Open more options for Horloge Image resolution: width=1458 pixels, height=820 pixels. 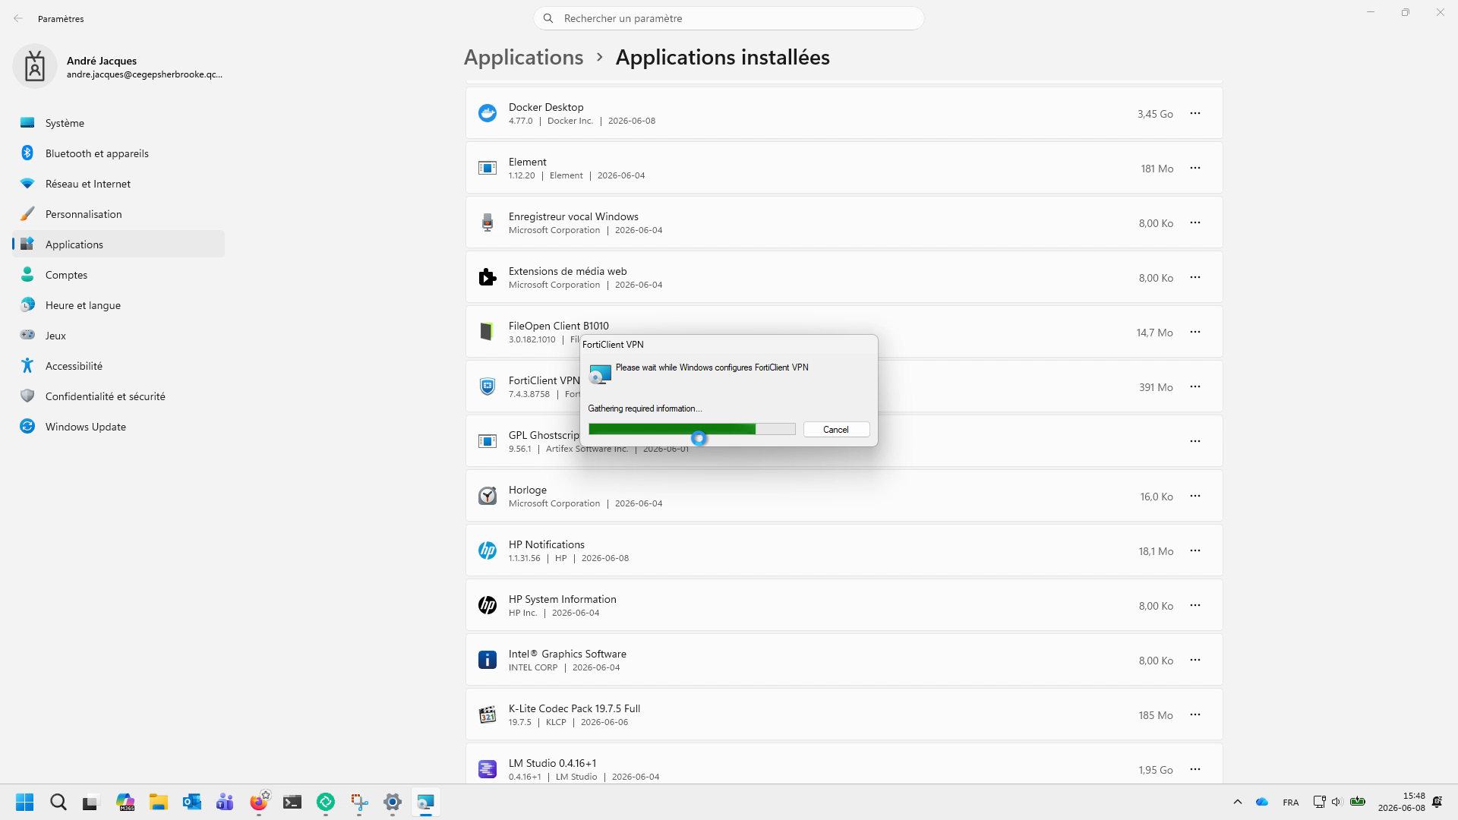pos(1195,496)
